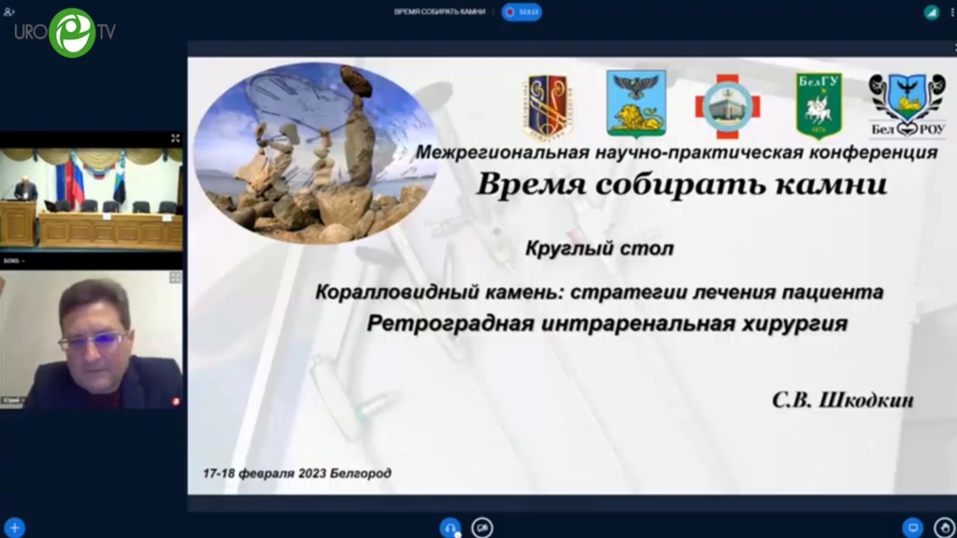Click the stacked stones oval image on slide
957x538 pixels.
[315, 152]
